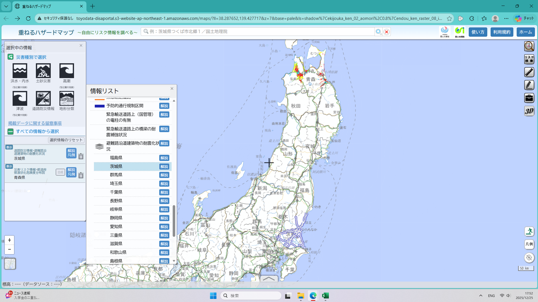Image resolution: width=538 pixels, height=302 pixels.
Task: Open the pencil drawing tool
Action: [x=529, y=85]
